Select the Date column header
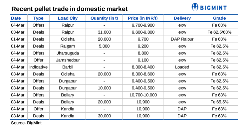The height and width of the screenshot is (131, 248). (x=16, y=18)
